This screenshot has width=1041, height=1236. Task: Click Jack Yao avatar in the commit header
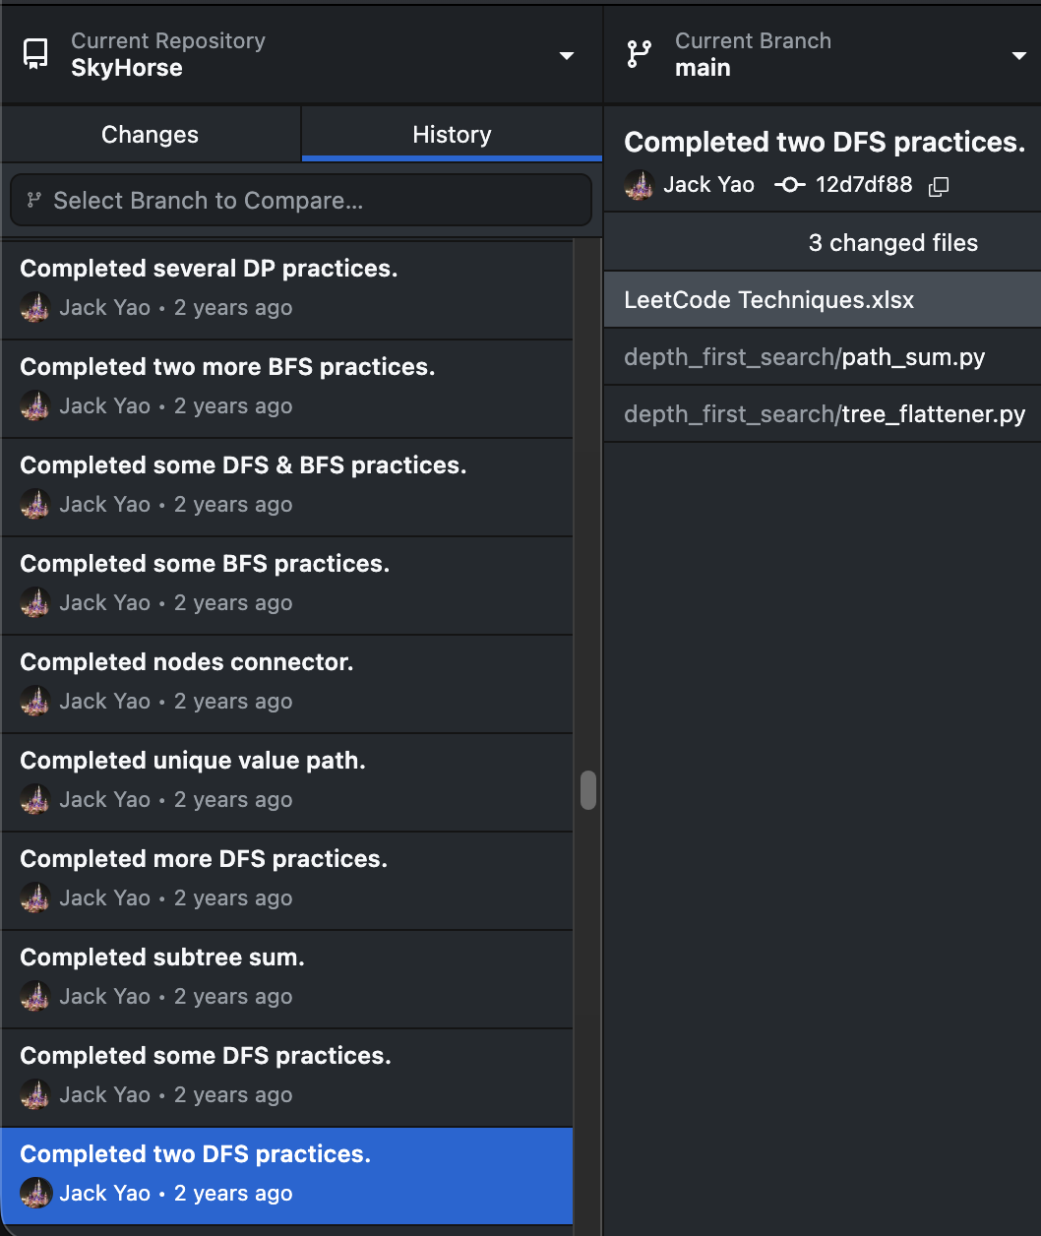[640, 185]
